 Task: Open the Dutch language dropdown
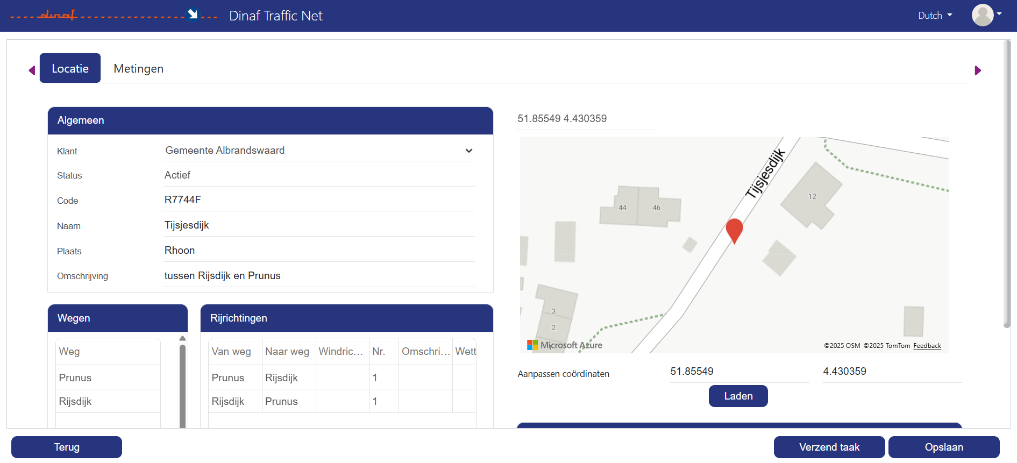935,16
